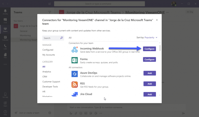Add the Azure DevOps connector
The image size is (199, 117).
pos(150,73)
